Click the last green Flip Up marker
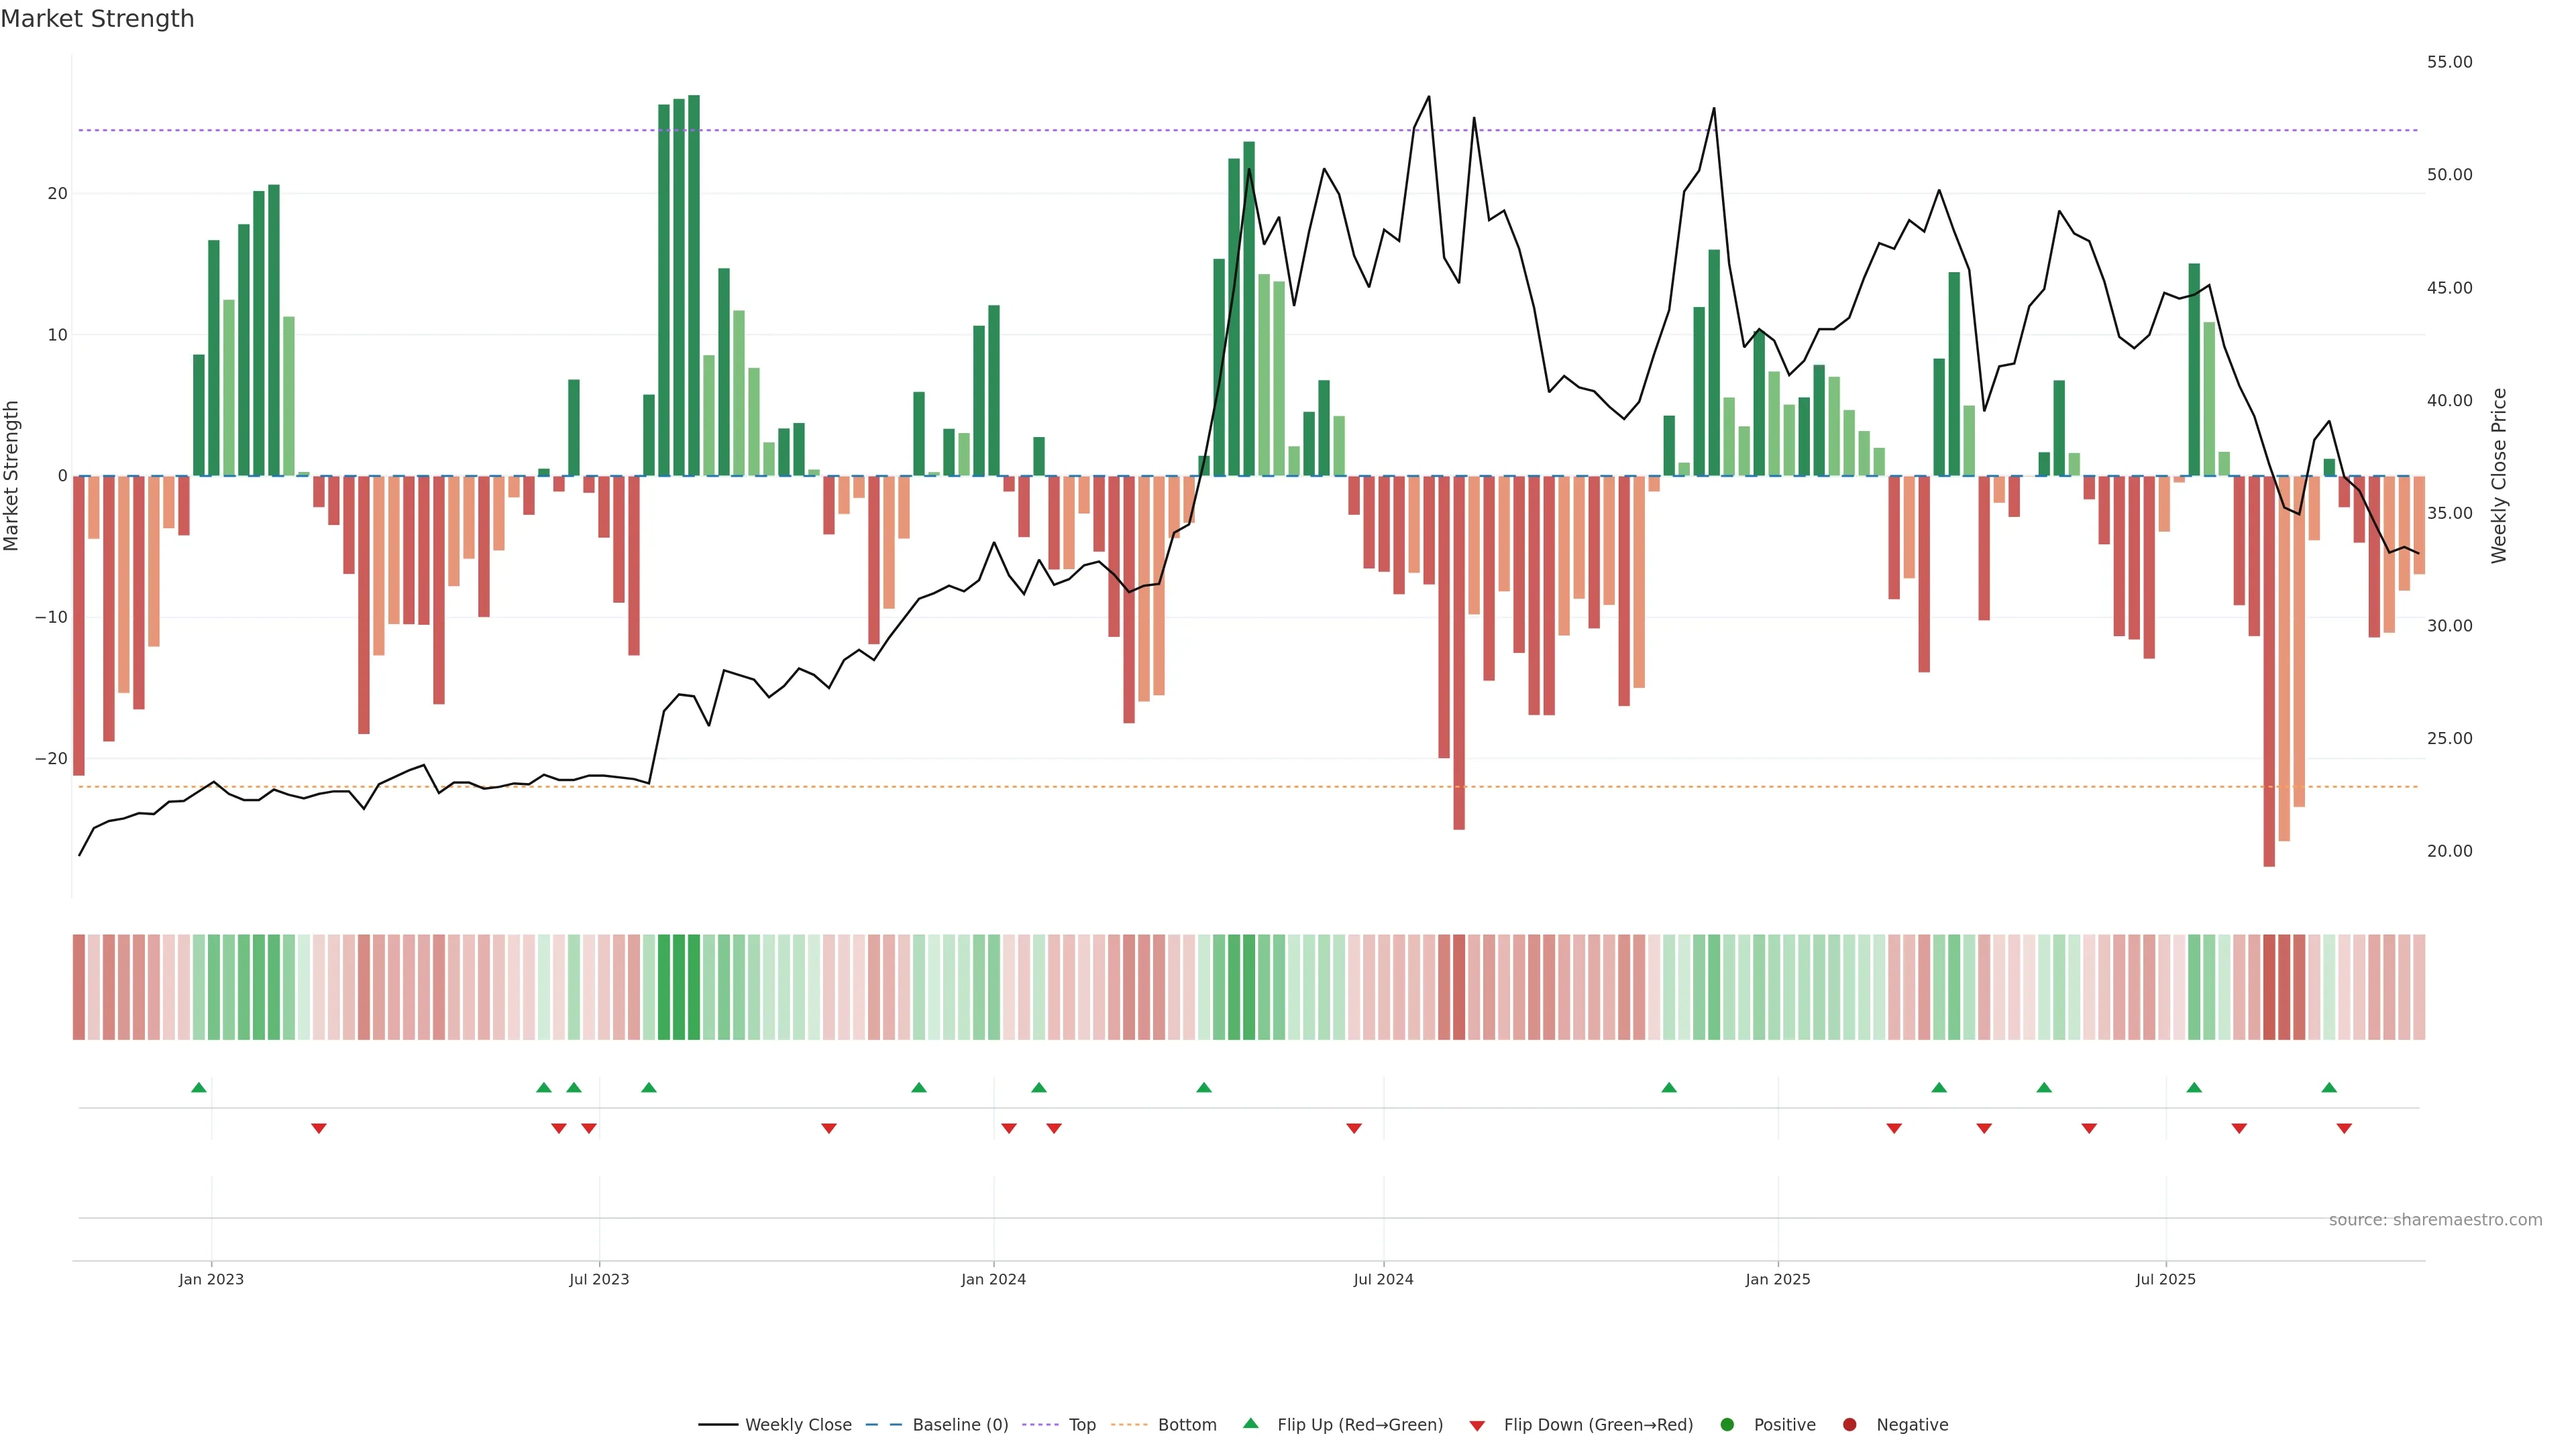 (2329, 1087)
